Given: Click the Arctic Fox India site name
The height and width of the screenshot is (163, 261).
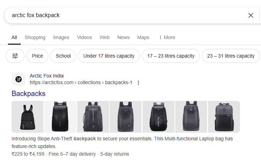Looking at the screenshot, I should coord(47,76).
